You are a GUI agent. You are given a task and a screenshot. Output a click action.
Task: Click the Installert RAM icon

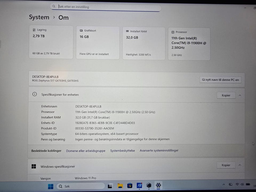[127, 31]
